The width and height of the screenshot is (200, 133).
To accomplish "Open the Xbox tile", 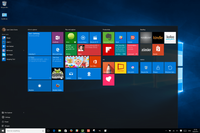I will [x=71, y=38].
